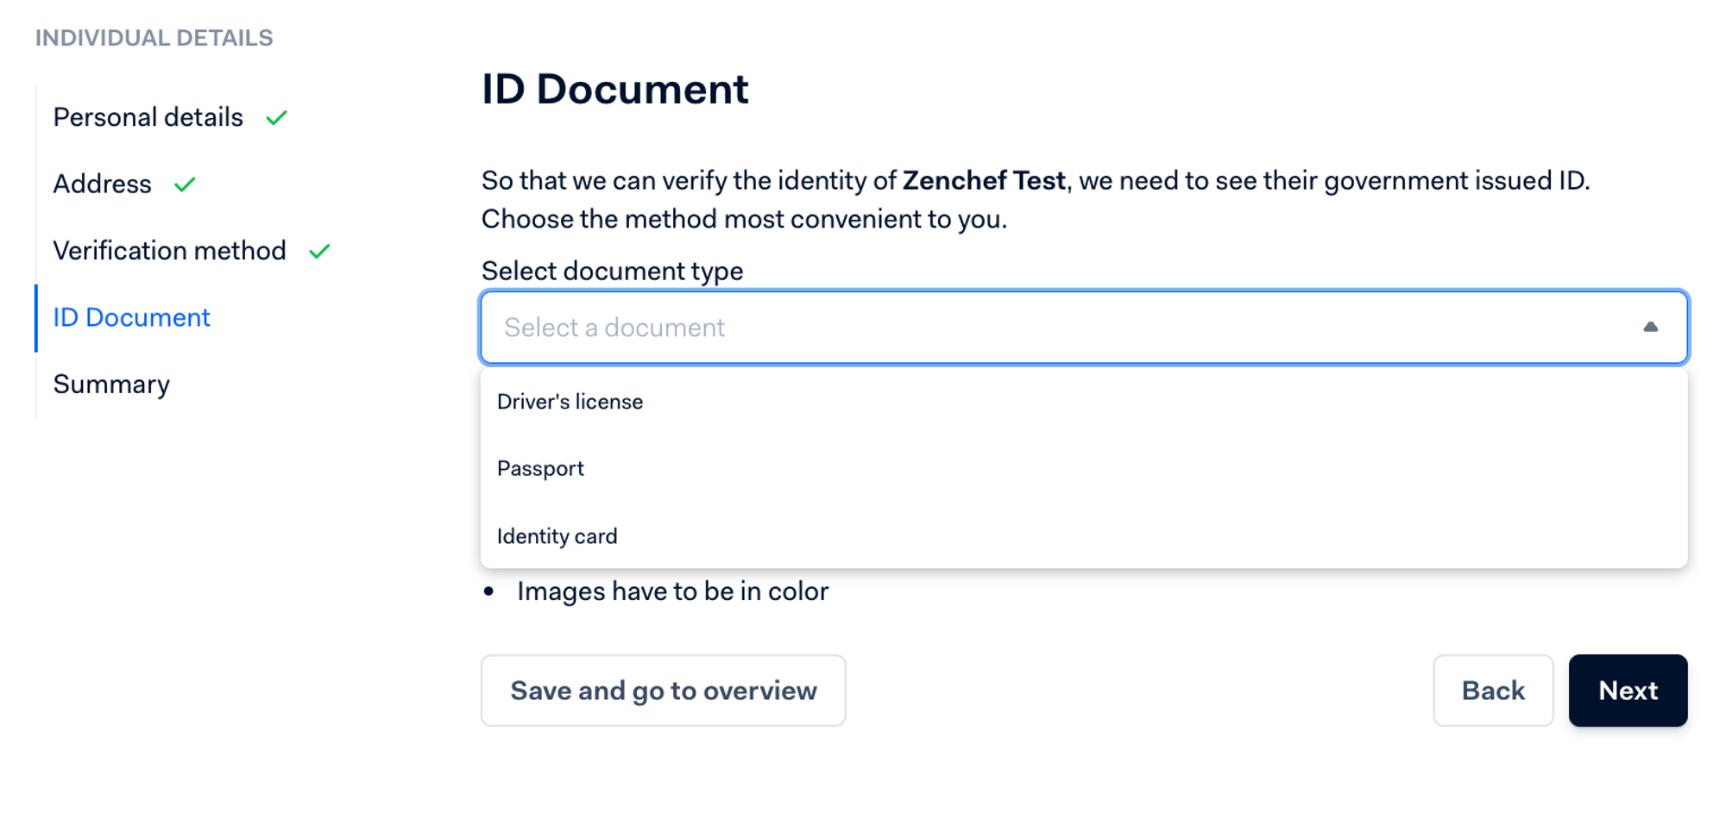The width and height of the screenshot is (1726, 819).
Task: Open the Address step in sidebar
Action: [103, 184]
